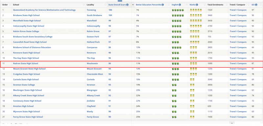
Task: Click the Better Education Percentile header link
Action: 149,5
